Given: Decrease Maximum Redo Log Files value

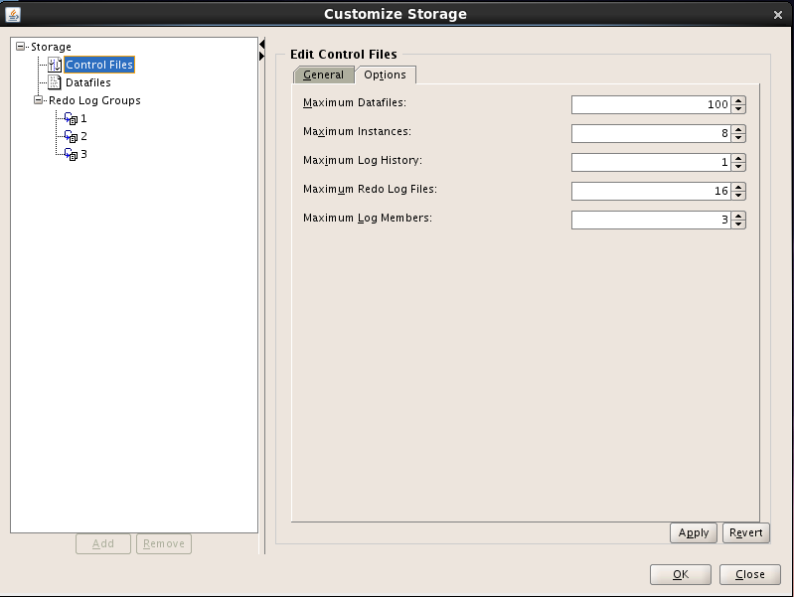Looking at the screenshot, I should pos(738,196).
